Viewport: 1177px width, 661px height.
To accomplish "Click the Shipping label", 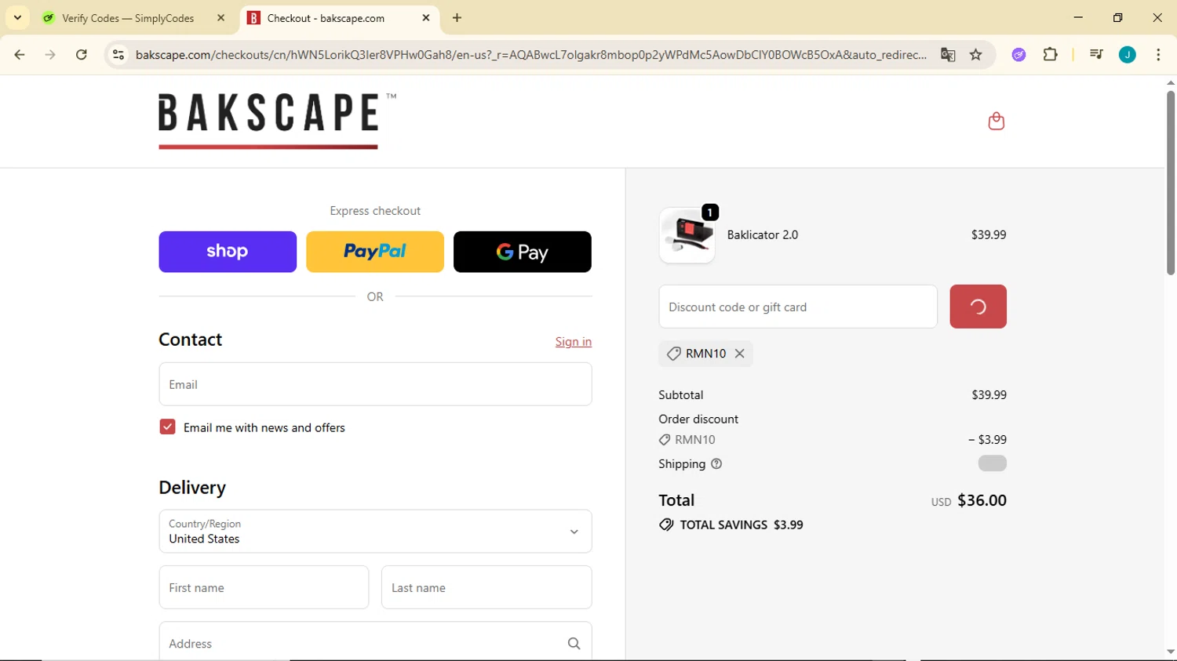I will click(682, 464).
